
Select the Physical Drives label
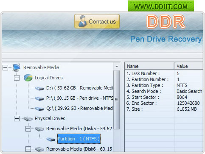point(50,118)
